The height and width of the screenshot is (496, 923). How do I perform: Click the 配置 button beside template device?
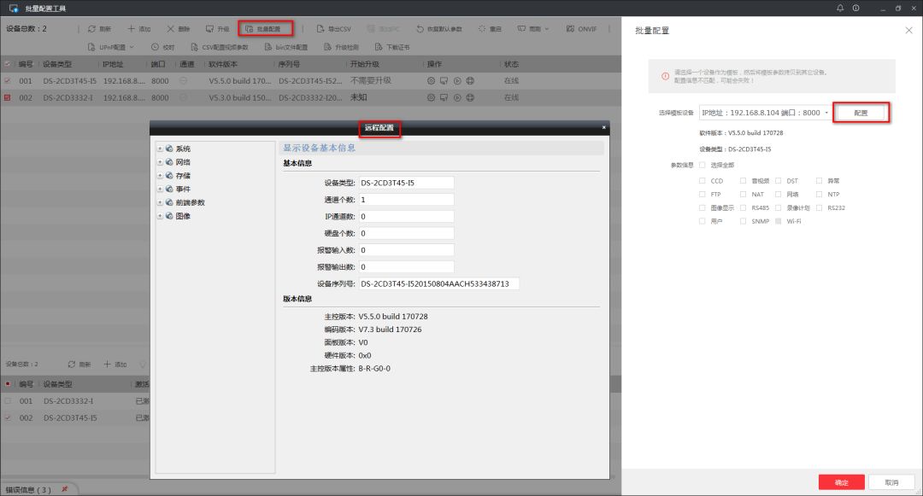861,113
